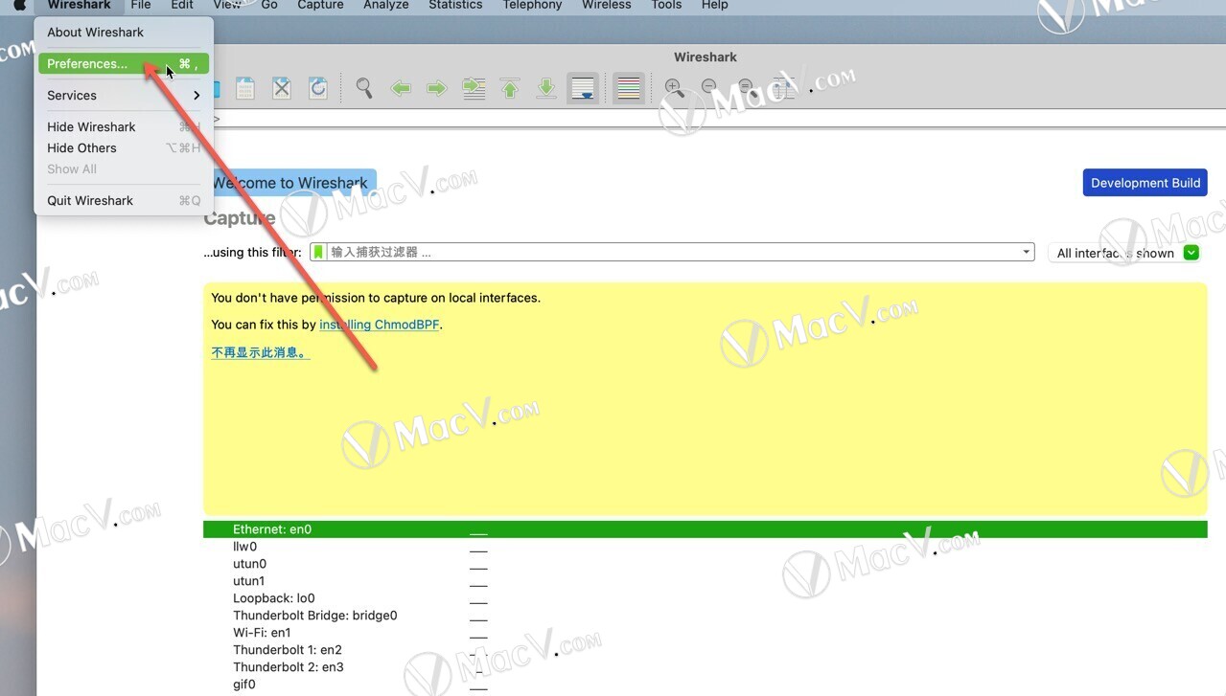The image size is (1226, 696).
Task: Toggle packet colorization toolbar icon
Action: click(x=629, y=89)
